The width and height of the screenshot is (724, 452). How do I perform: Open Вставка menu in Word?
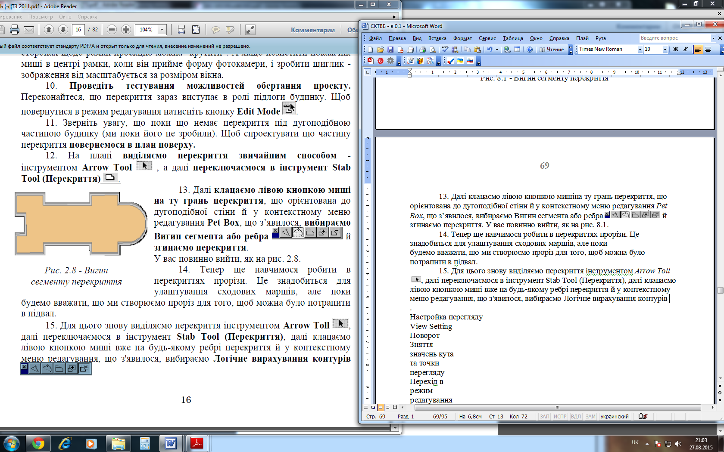[437, 38]
